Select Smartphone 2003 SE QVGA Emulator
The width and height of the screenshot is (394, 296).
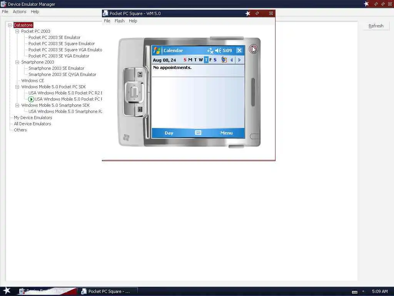[x=62, y=74]
